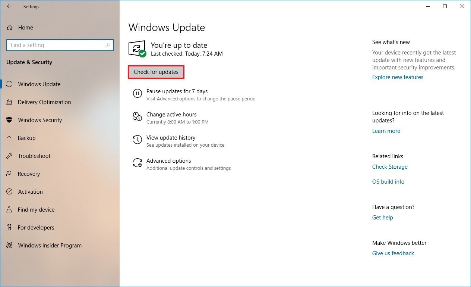
Task: Open the OS build info link
Action: click(x=388, y=182)
